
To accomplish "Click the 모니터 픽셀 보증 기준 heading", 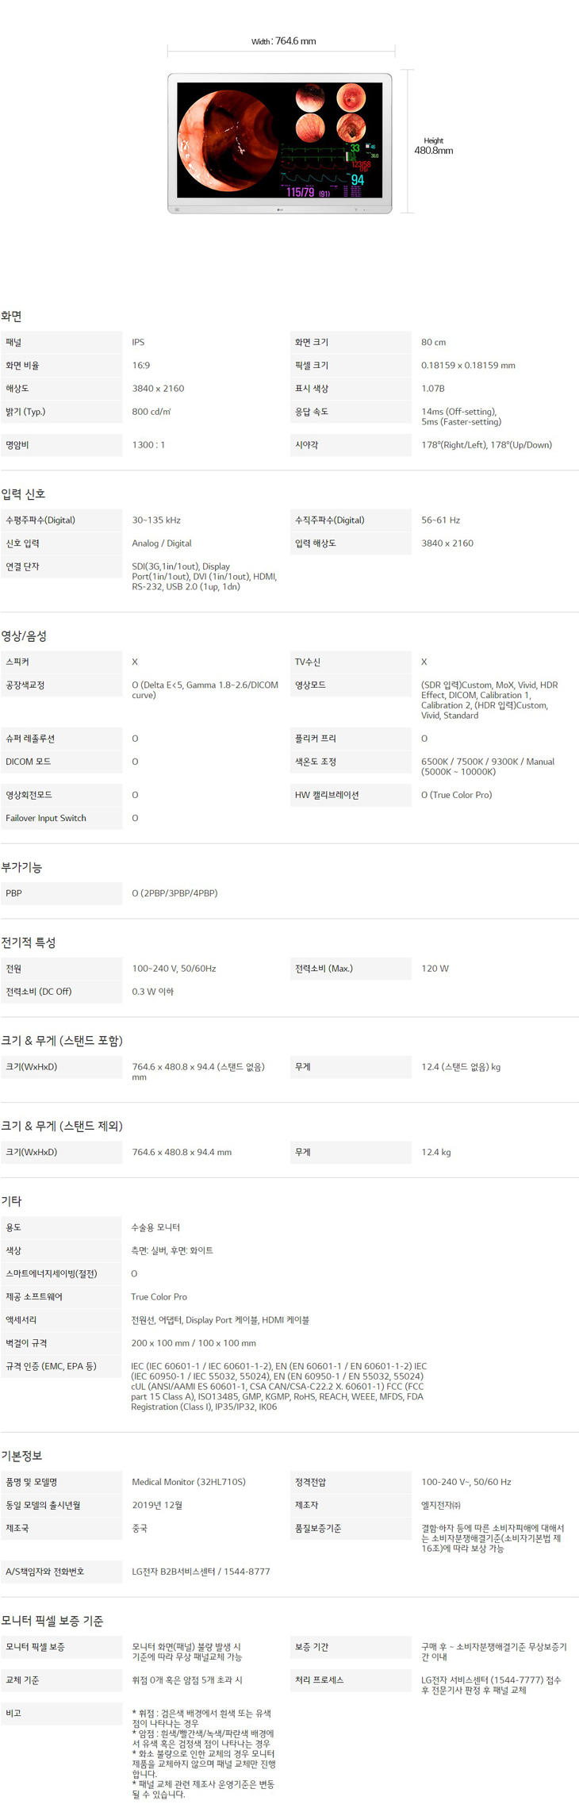I will coord(52,1621).
